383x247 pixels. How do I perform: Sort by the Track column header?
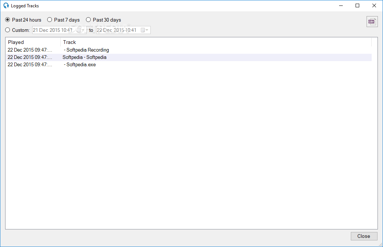216,42
